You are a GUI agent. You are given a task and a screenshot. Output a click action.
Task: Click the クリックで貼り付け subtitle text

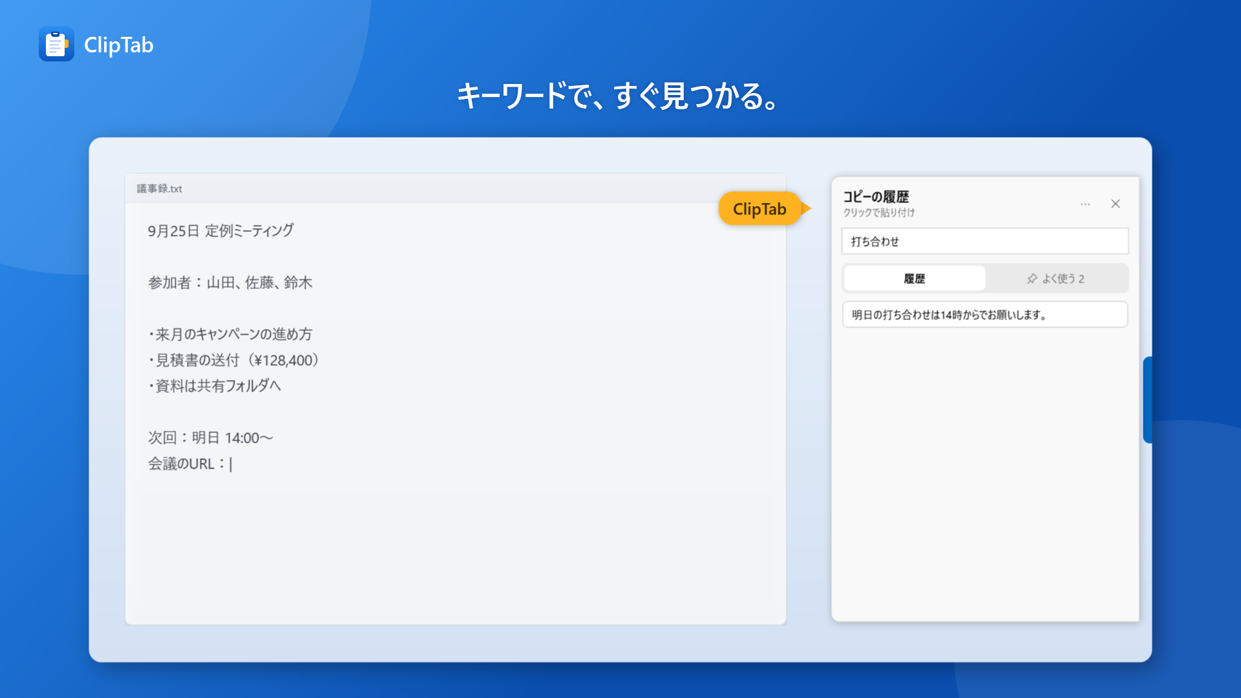878,213
